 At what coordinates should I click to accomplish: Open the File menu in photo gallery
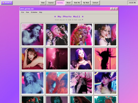(22, 12)
